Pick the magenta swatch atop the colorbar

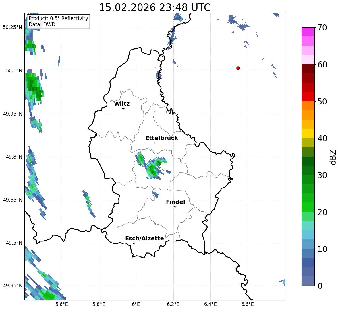click(x=308, y=32)
